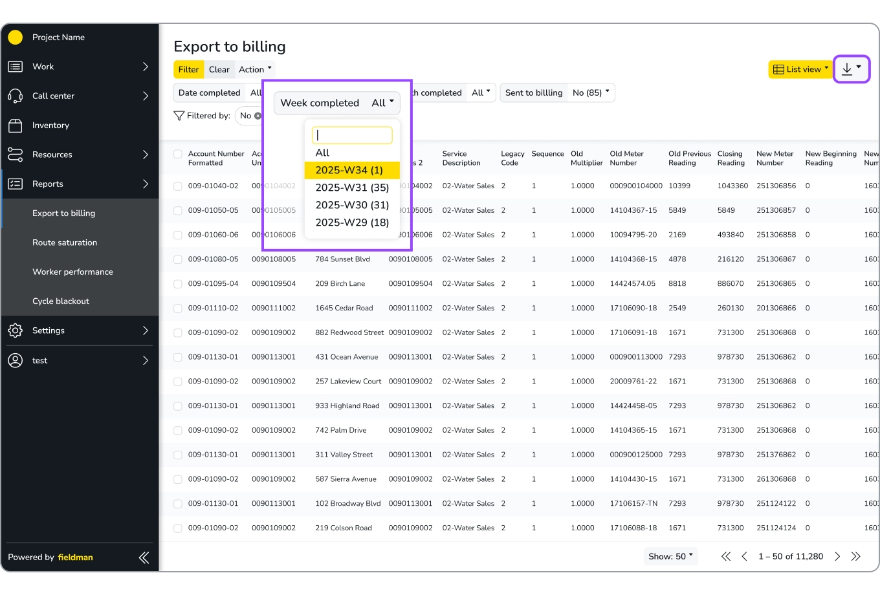Check the row 009-01050-05 checkbox
This screenshot has width=880, height=595.
click(x=178, y=211)
